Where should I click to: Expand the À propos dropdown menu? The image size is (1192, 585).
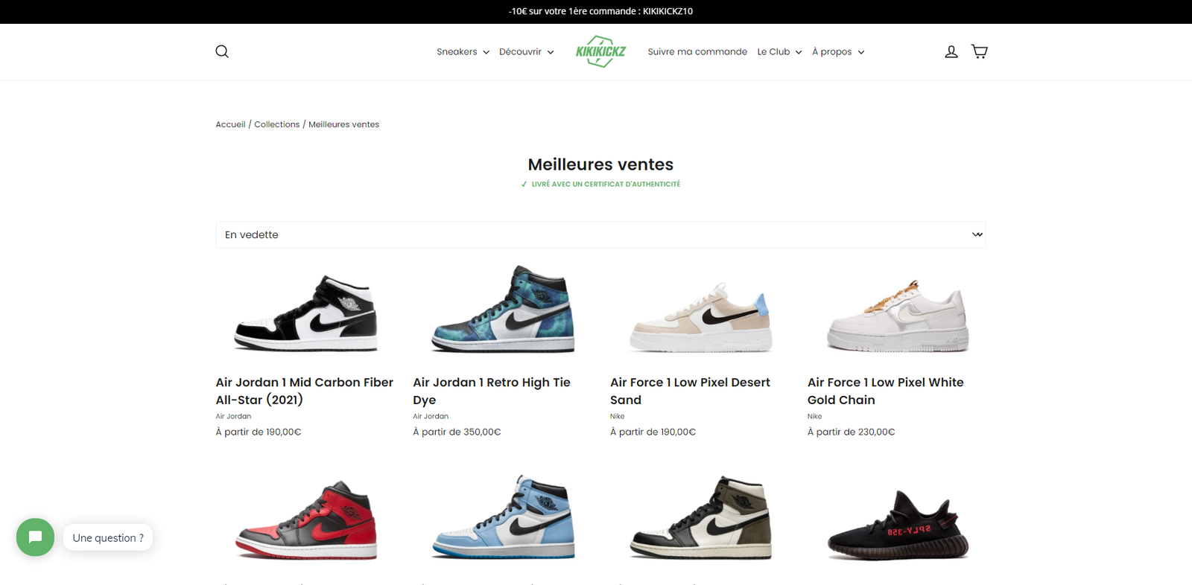(x=838, y=52)
